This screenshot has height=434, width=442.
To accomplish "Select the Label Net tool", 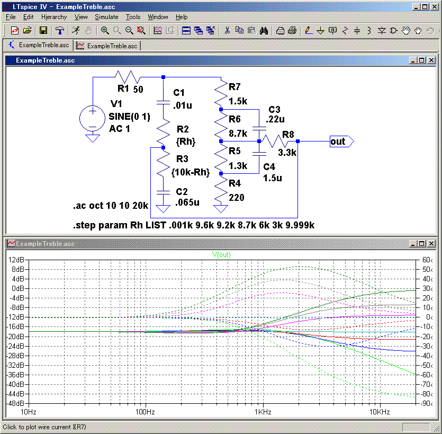I will pyautogui.click(x=333, y=30).
